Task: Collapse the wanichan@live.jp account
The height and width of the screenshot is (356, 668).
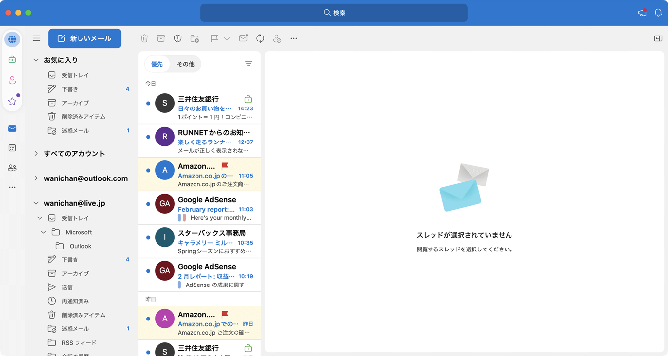Action: pyautogui.click(x=36, y=203)
